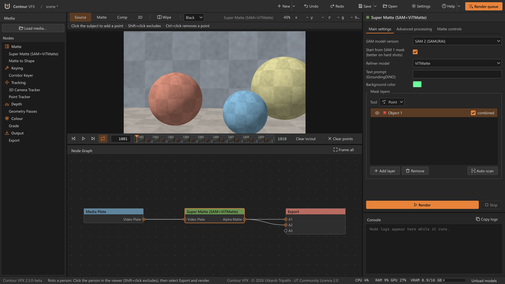This screenshot has height=284, width=505.
Task: Step to the next frame
Action: [x=93, y=139]
